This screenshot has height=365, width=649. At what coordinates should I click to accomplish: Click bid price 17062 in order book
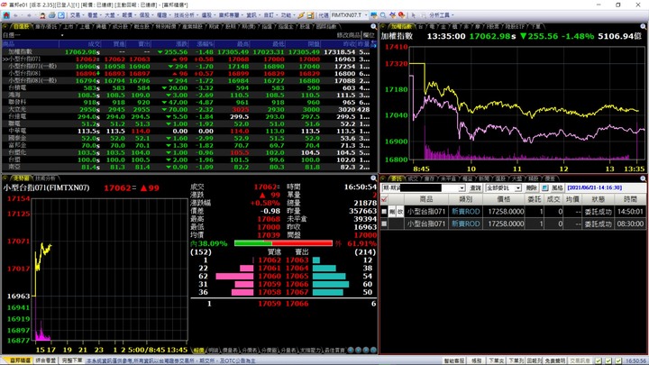(x=270, y=260)
